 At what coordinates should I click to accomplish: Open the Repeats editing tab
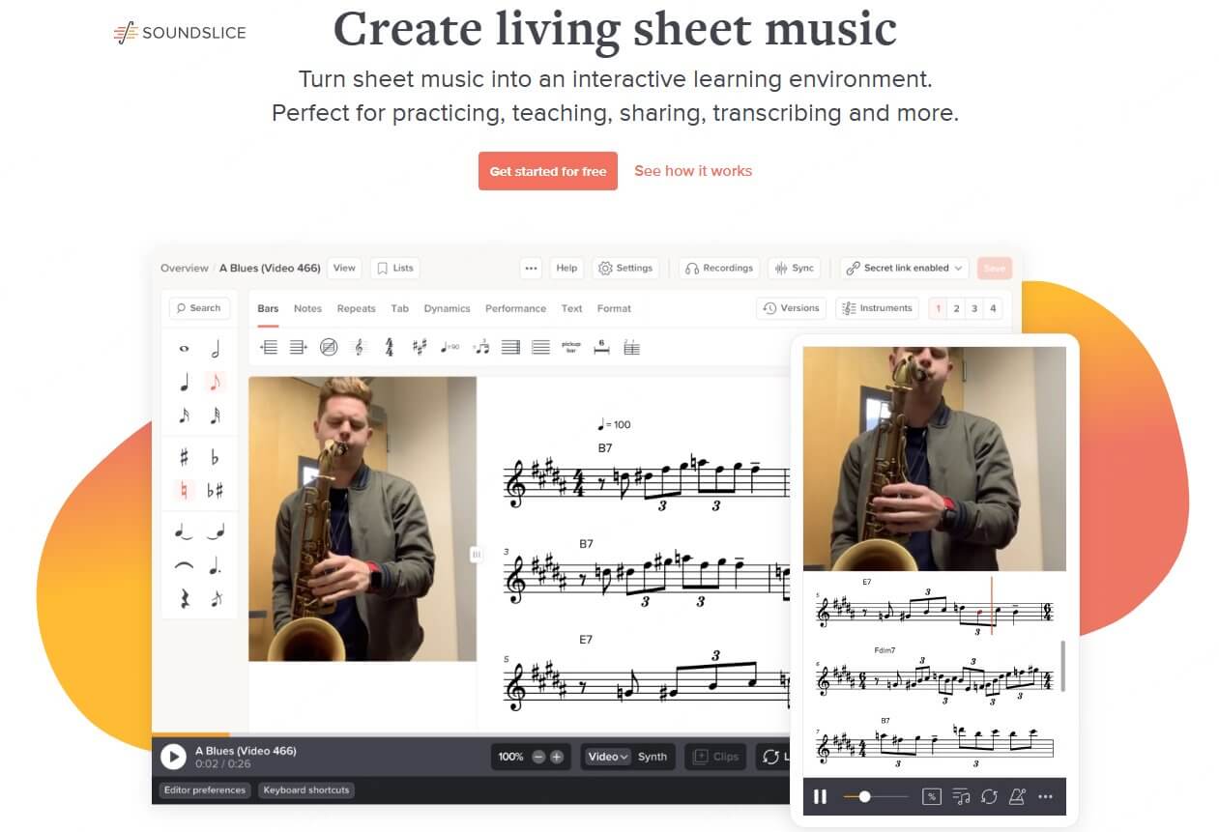[x=356, y=308]
